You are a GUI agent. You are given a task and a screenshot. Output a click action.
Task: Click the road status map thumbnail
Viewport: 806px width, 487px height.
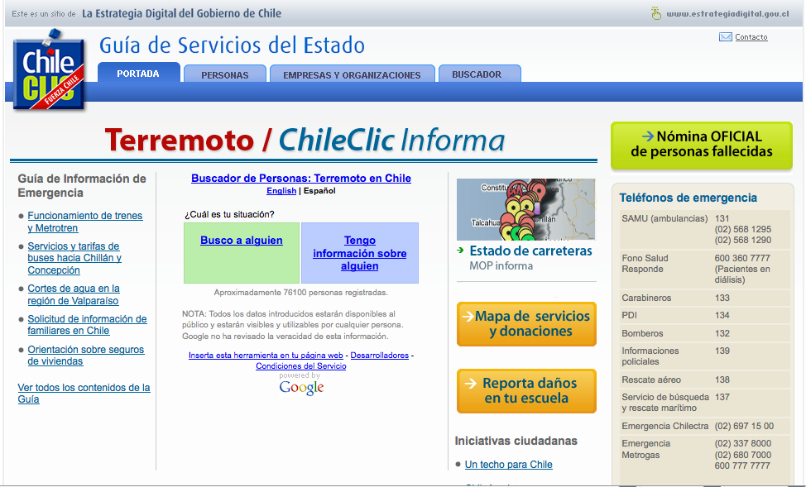pos(525,208)
